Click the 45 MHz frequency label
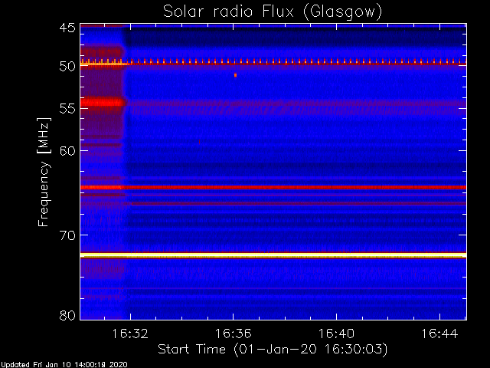This screenshot has width=490, height=368. tap(67, 28)
